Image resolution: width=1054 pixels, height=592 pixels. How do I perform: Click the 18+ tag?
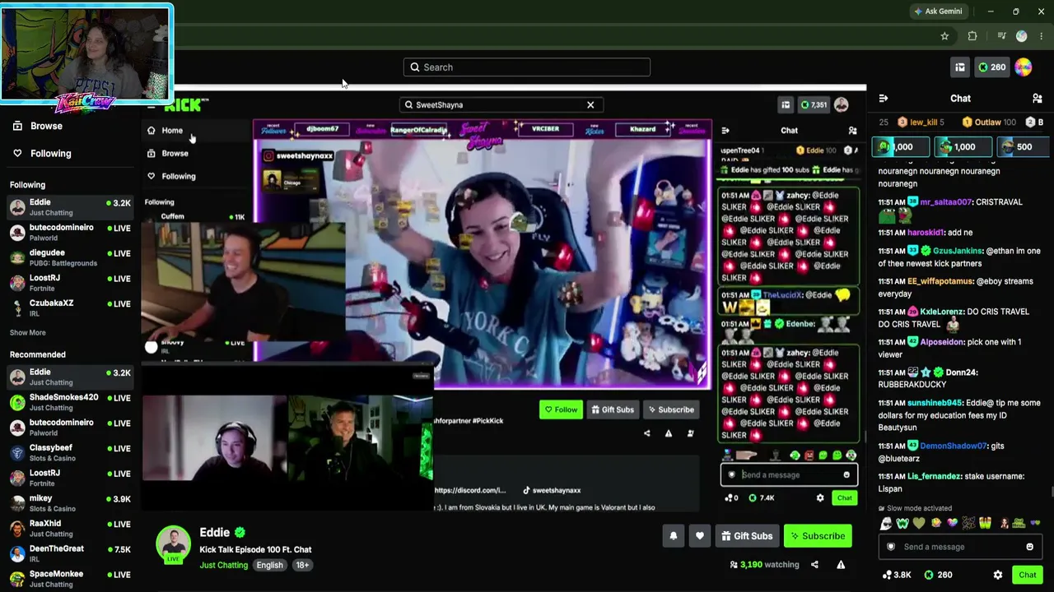tap(302, 565)
